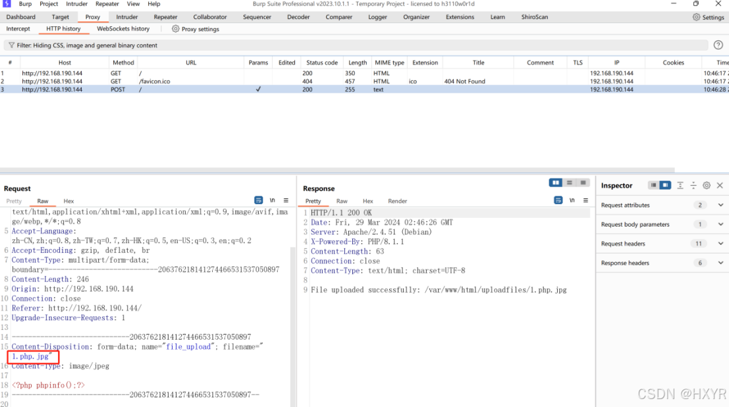Expand all Inspector sections icon
This screenshot has height=407, width=729.
click(x=680, y=185)
